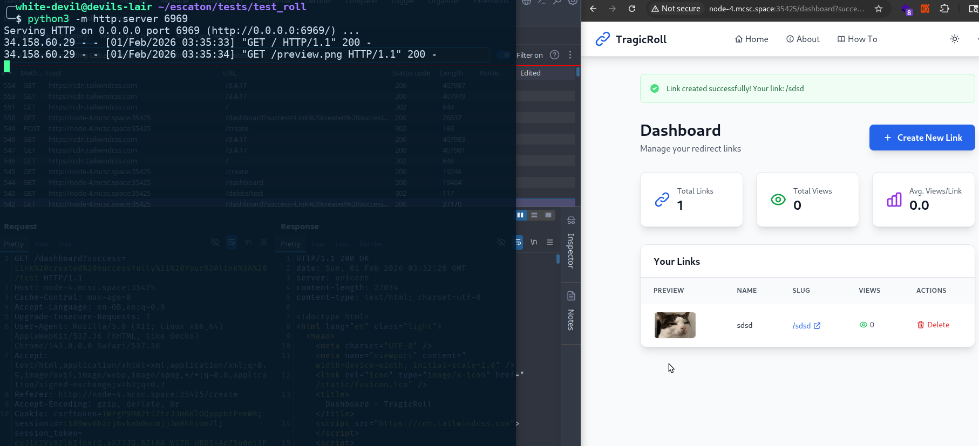Click the PREVIEW column header
979x446 pixels.
(669, 291)
